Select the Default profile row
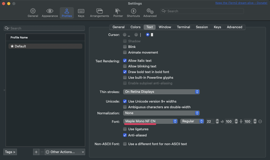 point(45,46)
